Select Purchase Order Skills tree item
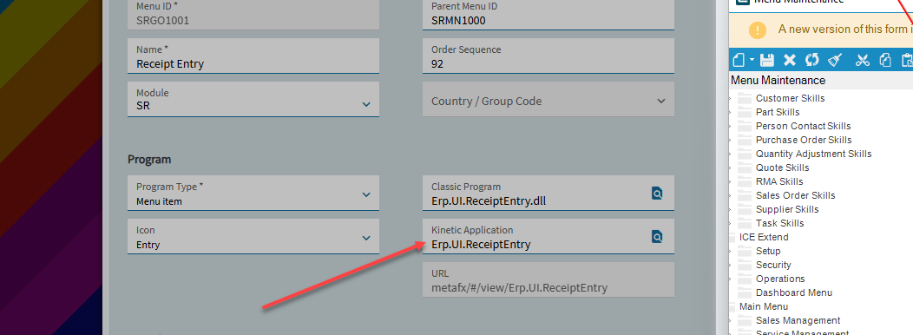Viewport: 913px width, 335px height. [x=804, y=140]
